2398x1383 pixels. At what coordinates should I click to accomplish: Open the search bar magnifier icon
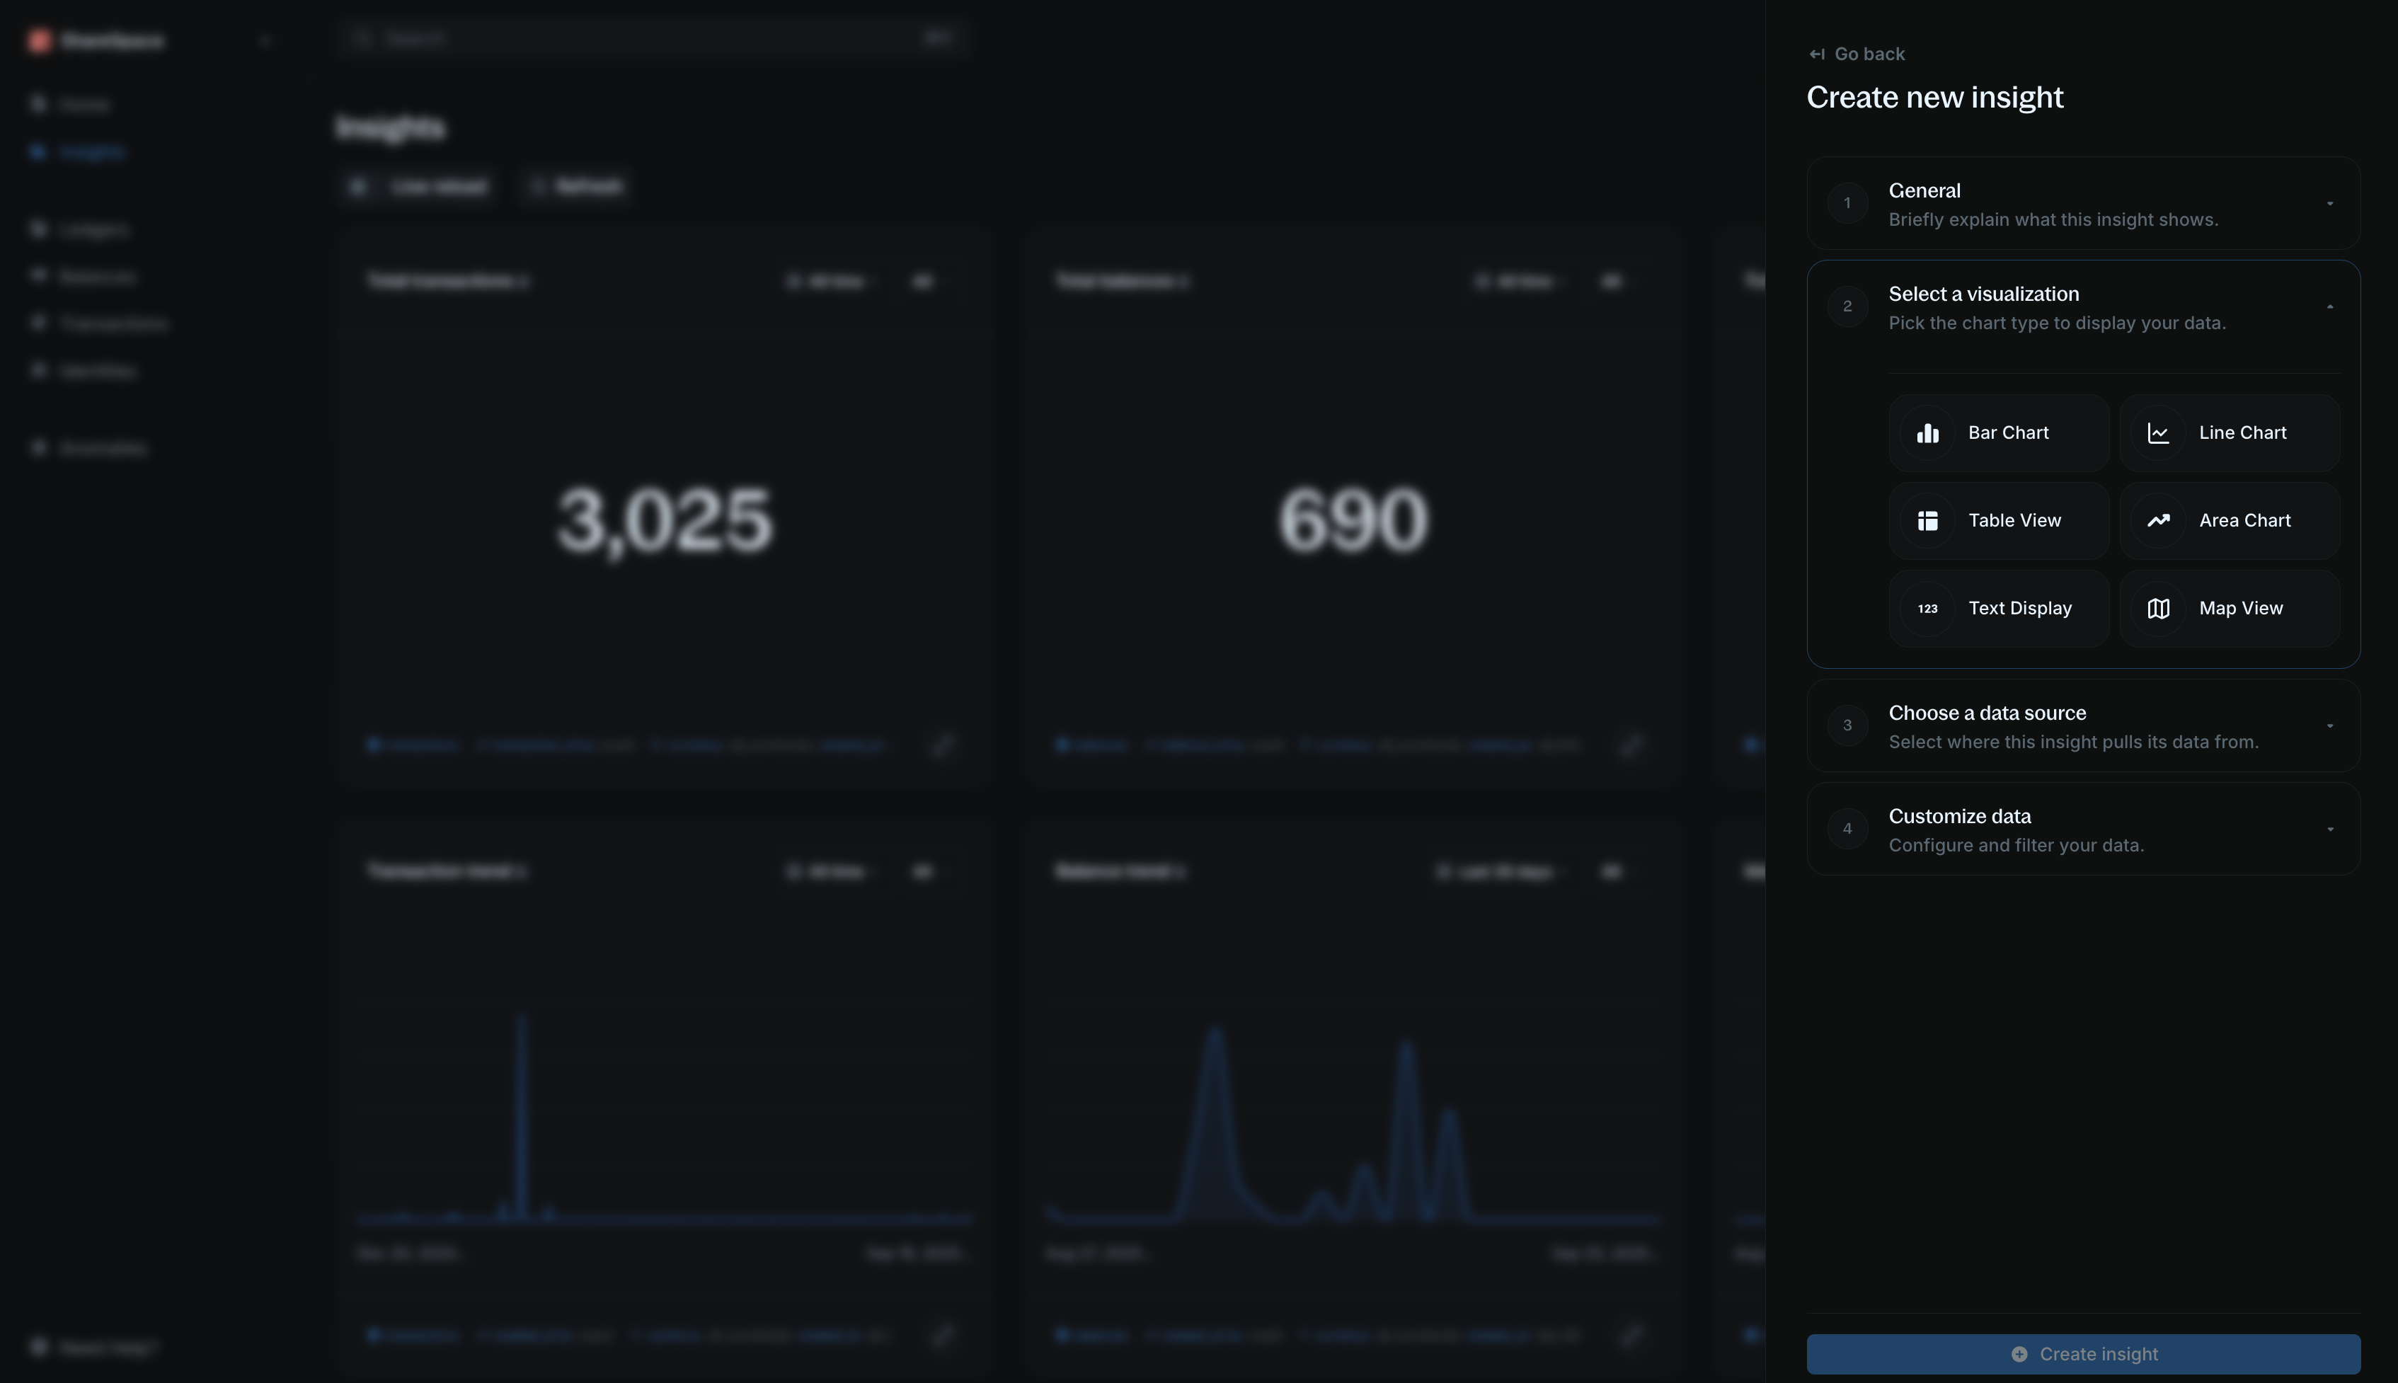coord(363,38)
